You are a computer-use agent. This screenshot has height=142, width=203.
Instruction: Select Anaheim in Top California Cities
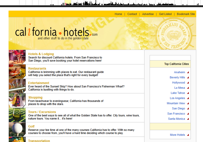tap(179, 72)
